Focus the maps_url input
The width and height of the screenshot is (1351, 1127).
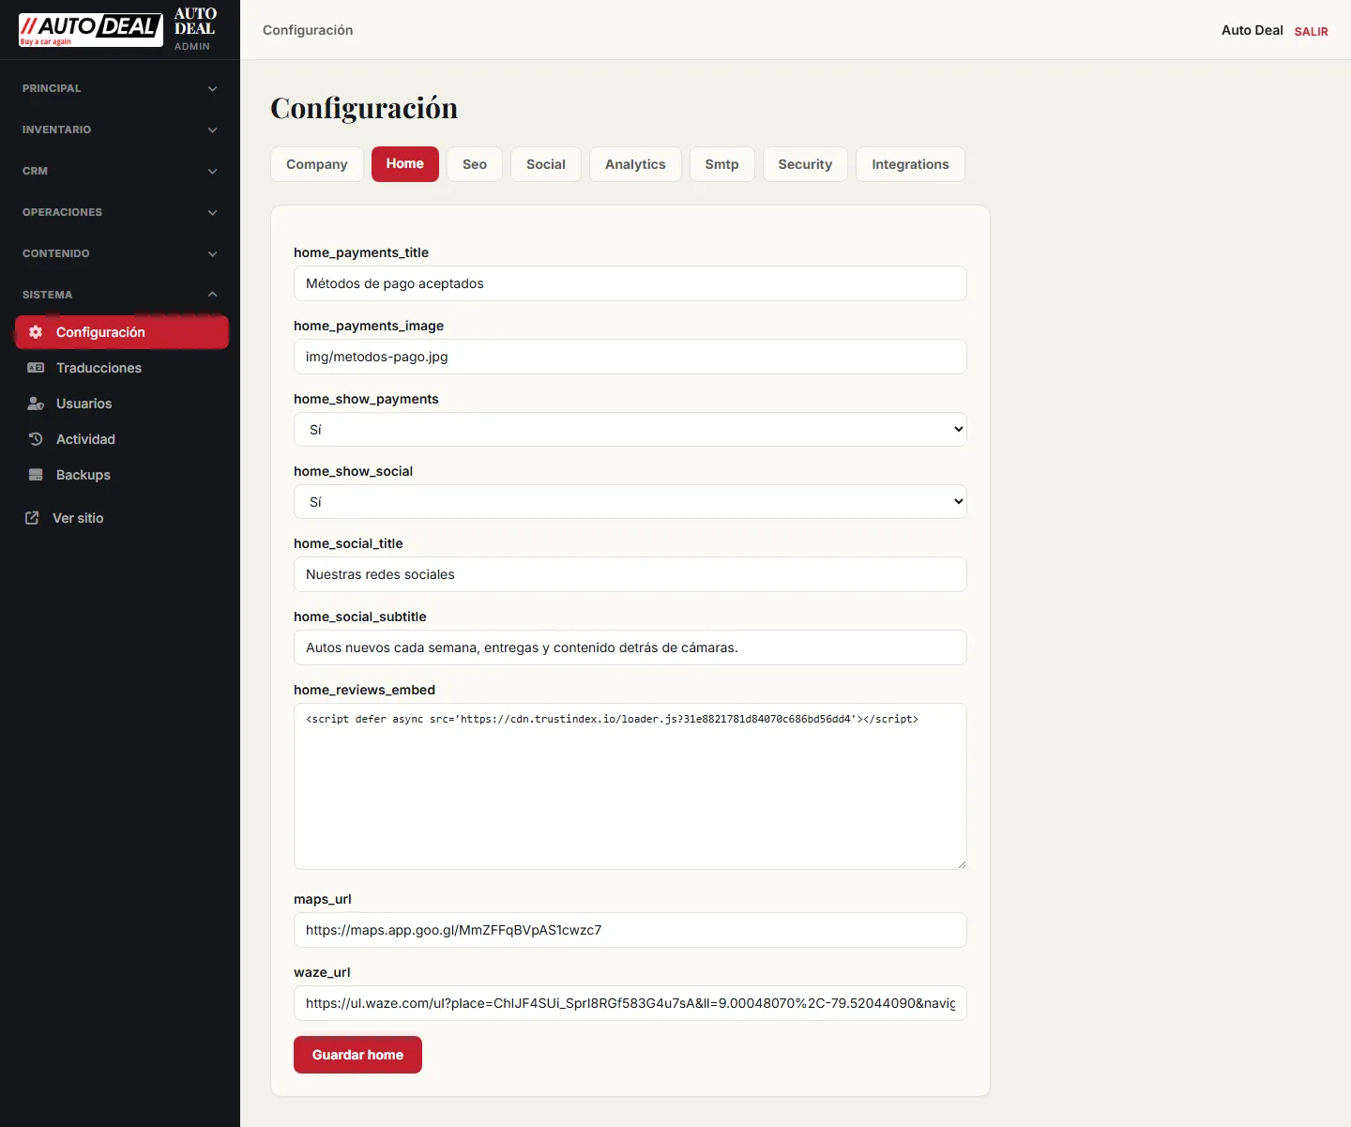pos(630,930)
